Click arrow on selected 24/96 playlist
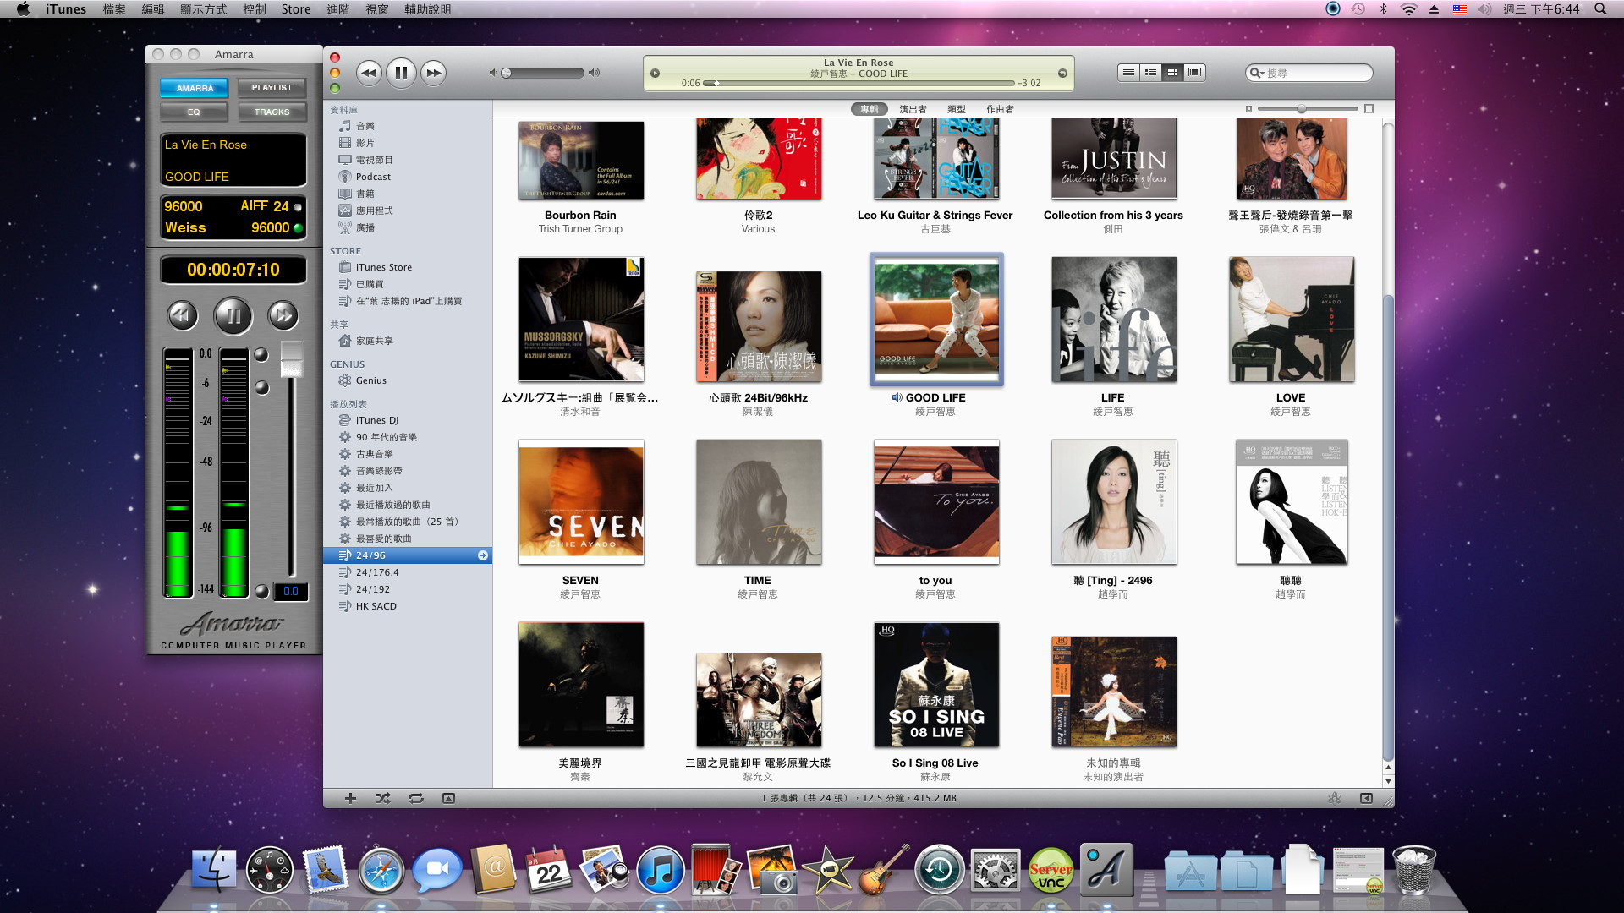This screenshot has width=1624, height=913. tap(482, 555)
